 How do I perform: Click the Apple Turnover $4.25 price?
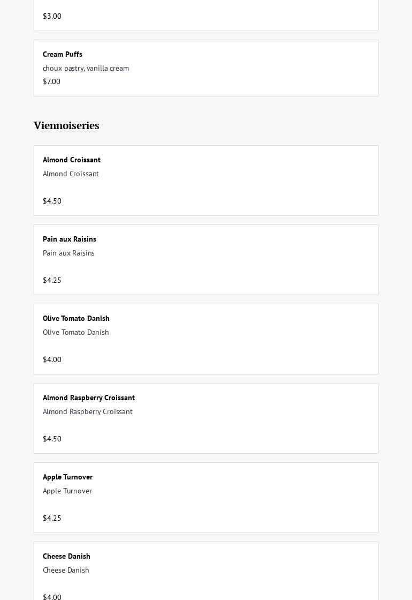(x=52, y=518)
